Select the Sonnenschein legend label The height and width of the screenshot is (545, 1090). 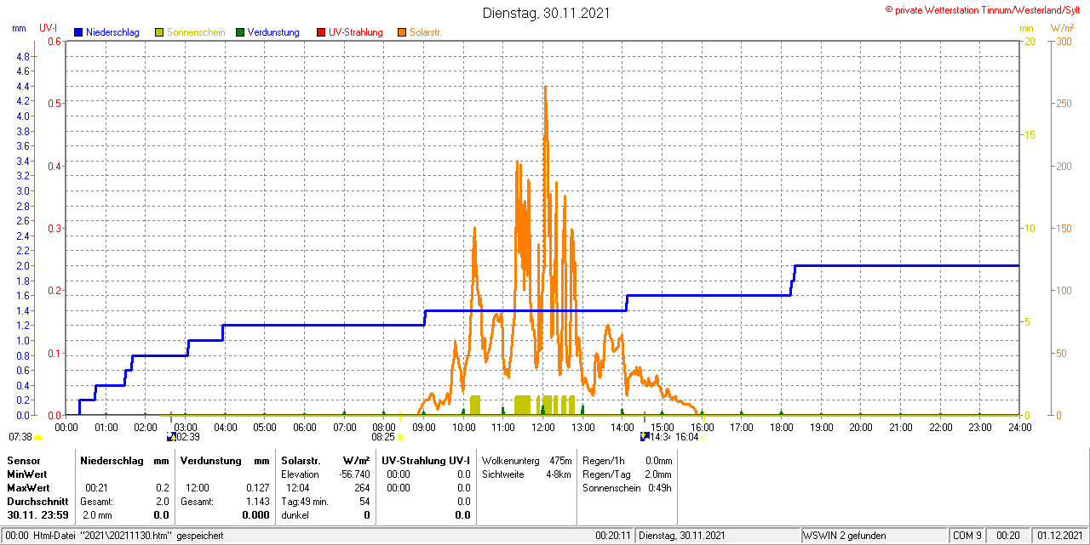click(196, 32)
